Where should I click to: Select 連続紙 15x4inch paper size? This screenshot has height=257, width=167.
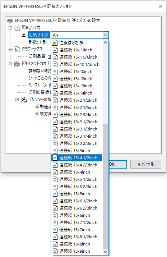click(76, 172)
